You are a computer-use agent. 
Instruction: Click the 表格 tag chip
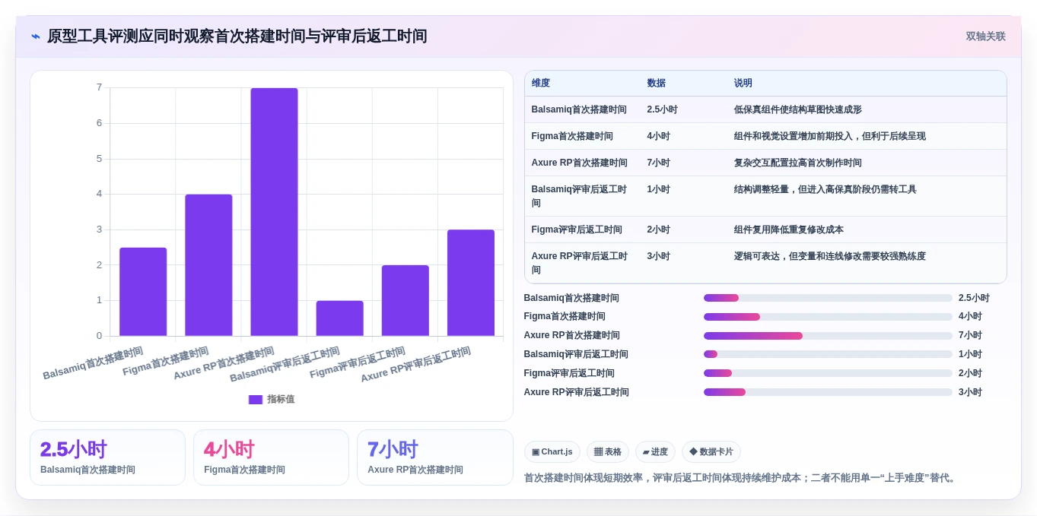click(607, 452)
